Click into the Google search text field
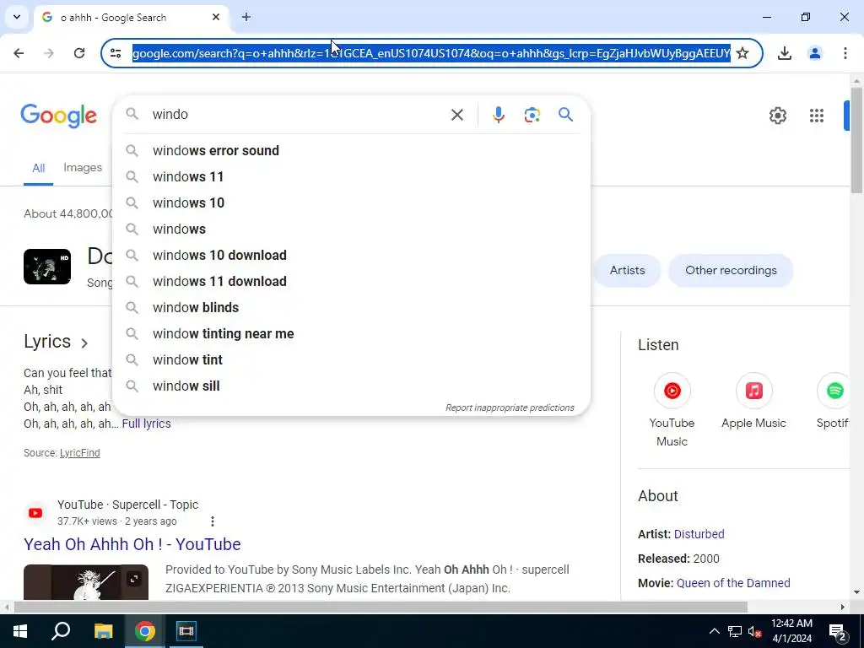Screen dimensions: 864x648 click(x=298, y=115)
